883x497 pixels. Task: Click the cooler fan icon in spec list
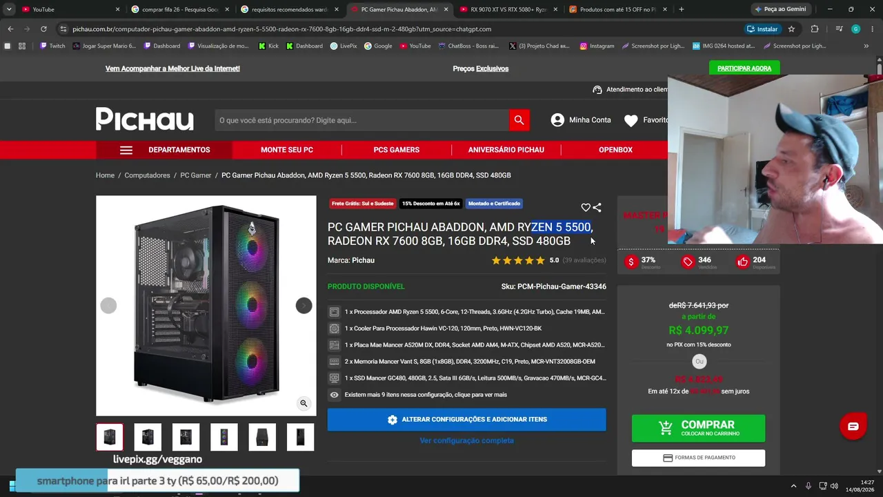[x=335, y=329]
